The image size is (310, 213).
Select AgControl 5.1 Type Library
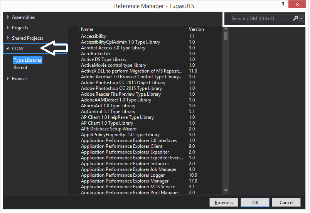145,112
